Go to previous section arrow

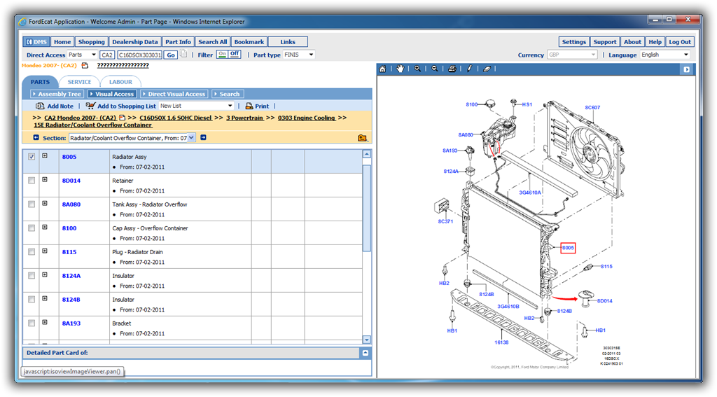tap(36, 137)
